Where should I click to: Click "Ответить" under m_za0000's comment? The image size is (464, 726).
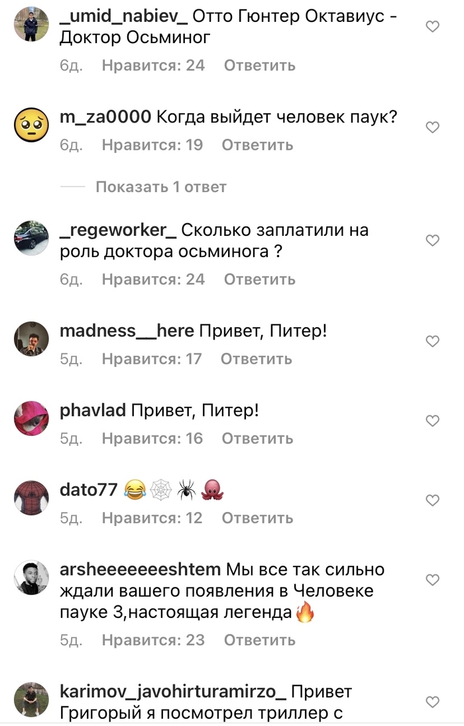coord(257,145)
